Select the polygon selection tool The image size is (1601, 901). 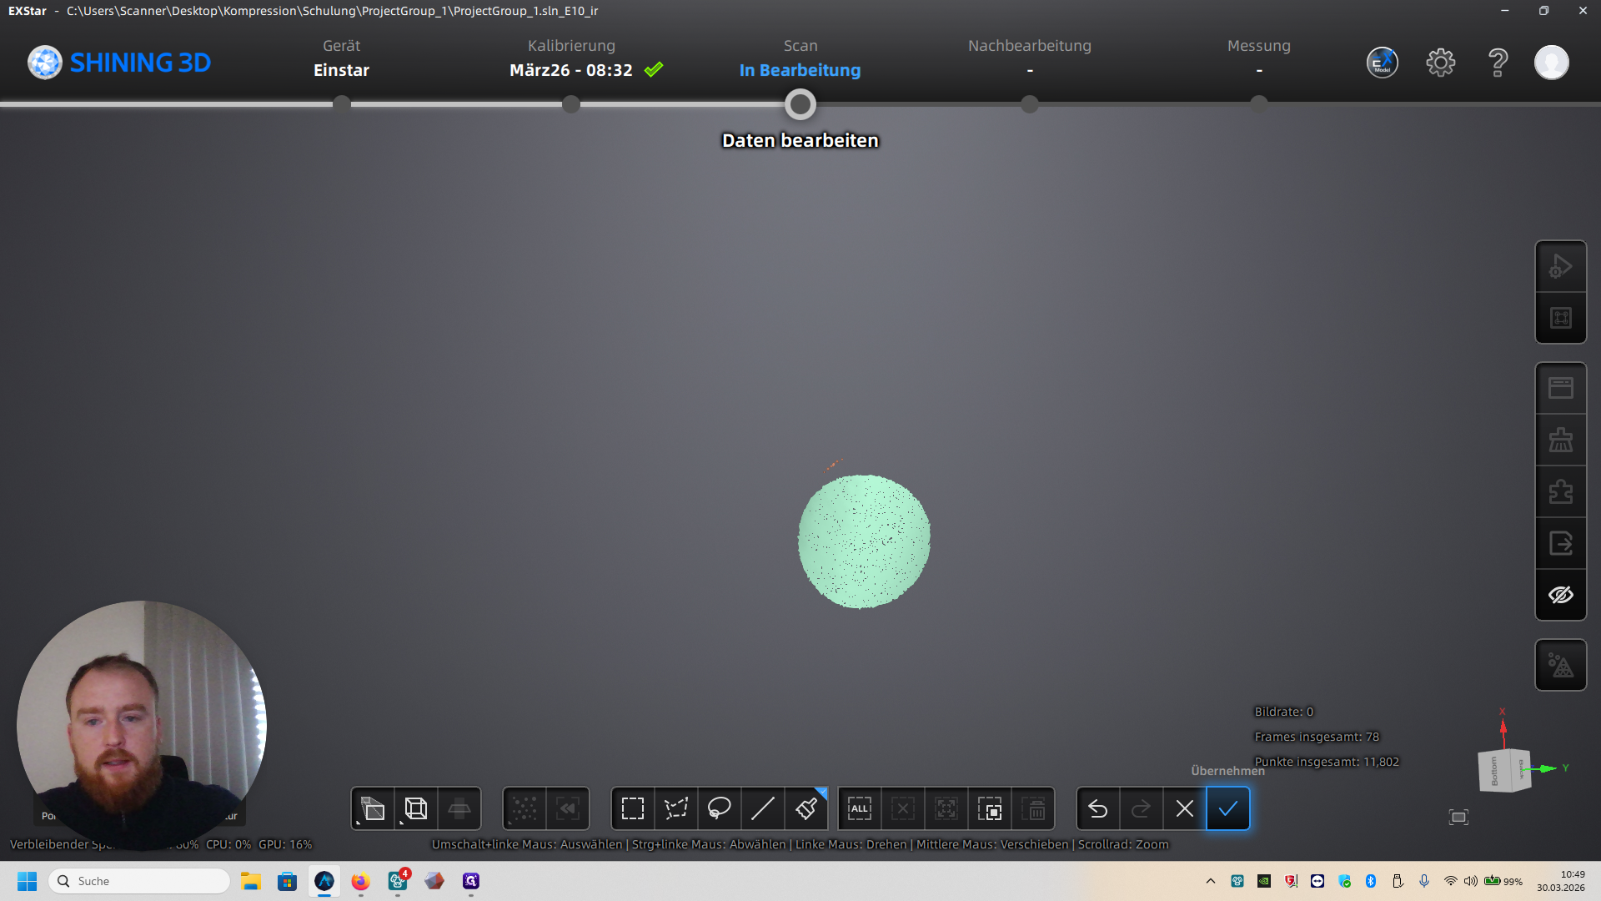[676, 808]
